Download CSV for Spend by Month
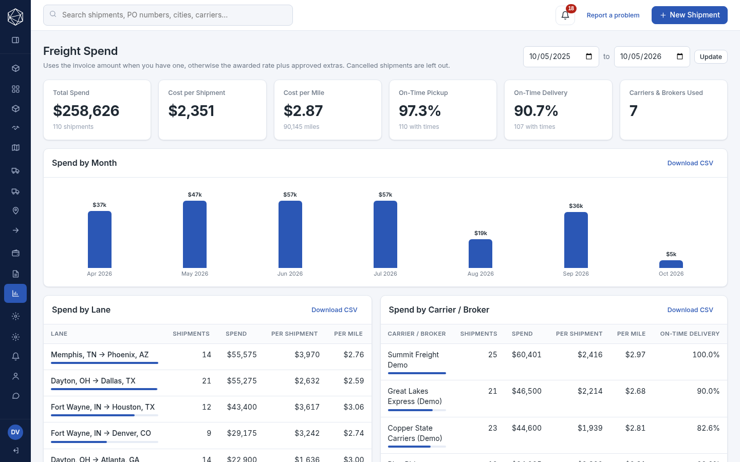Screen dimensions: 740x462 [x=690, y=163]
